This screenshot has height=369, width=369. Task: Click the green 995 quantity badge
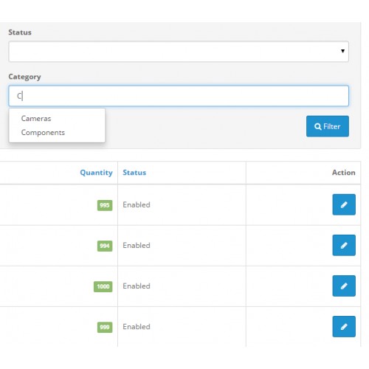click(105, 205)
